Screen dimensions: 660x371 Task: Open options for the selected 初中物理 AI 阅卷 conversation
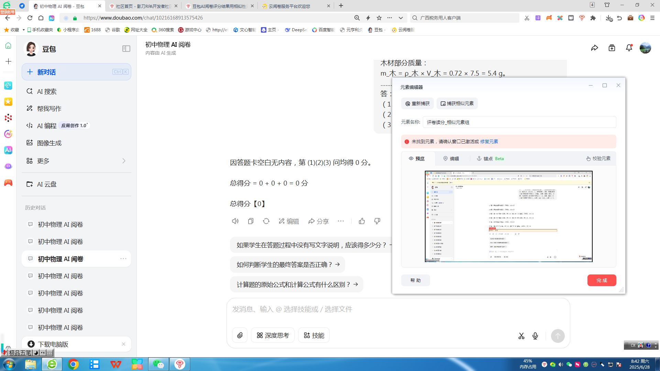[x=123, y=259]
